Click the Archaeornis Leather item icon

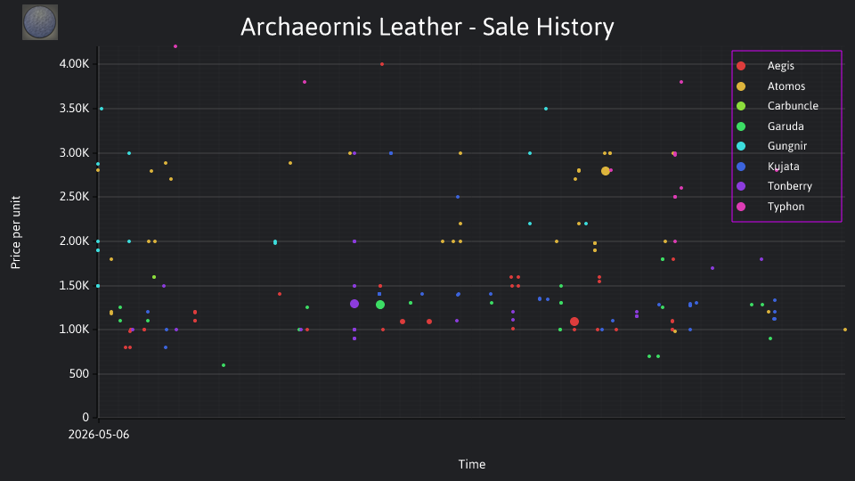(x=40, y=22)
